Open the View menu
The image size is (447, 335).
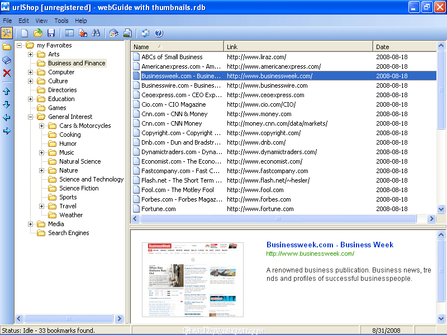(x=41, y=21)
